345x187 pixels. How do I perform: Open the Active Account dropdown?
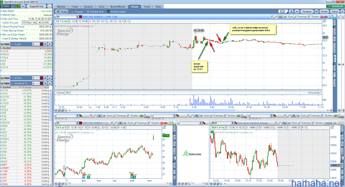[37, 23]
